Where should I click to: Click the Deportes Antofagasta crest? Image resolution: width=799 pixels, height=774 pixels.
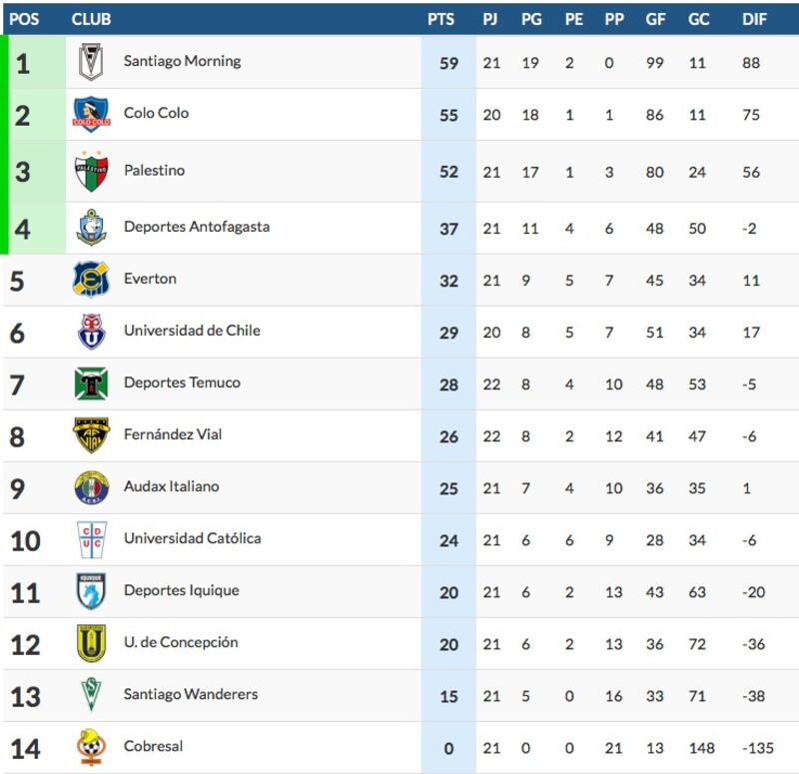click(x=92, y=228)
